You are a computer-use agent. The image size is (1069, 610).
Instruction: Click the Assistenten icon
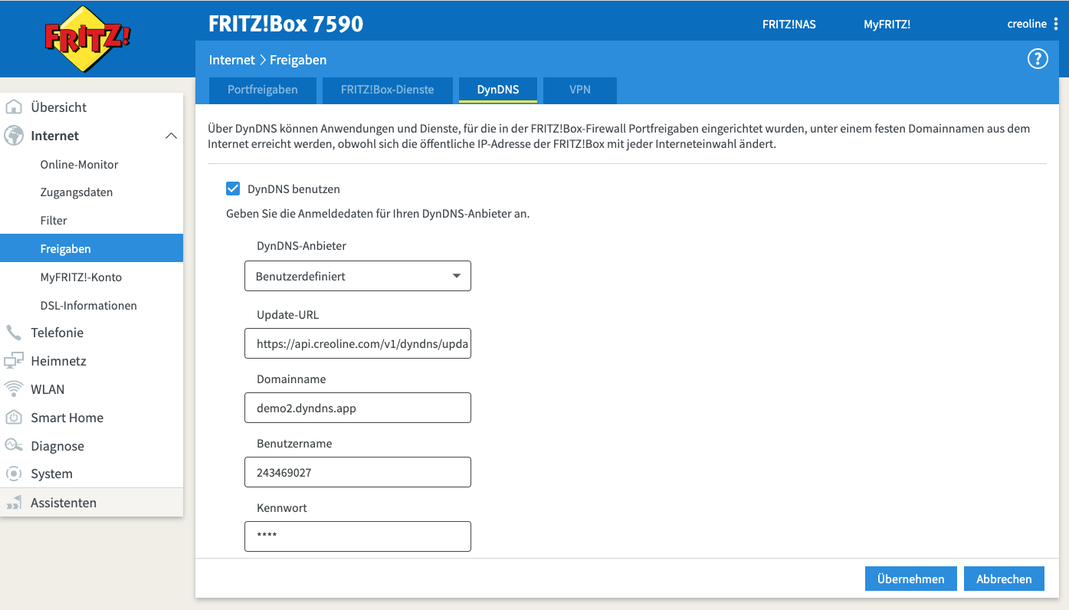click(x=14, y=503)
